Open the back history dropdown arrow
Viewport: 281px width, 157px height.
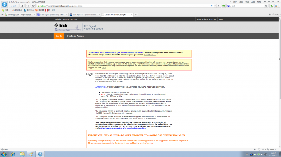(18, 6)
